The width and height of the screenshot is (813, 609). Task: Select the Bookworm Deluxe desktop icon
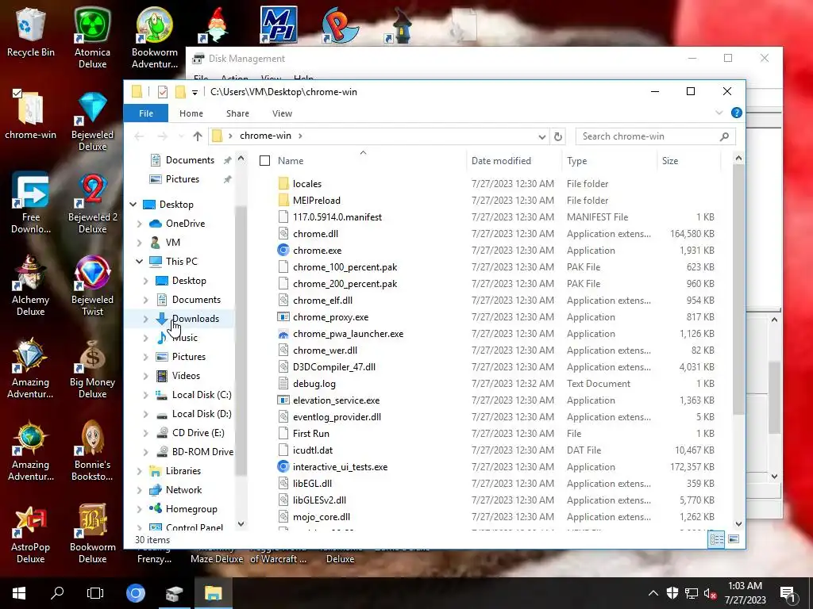point(92,532)
